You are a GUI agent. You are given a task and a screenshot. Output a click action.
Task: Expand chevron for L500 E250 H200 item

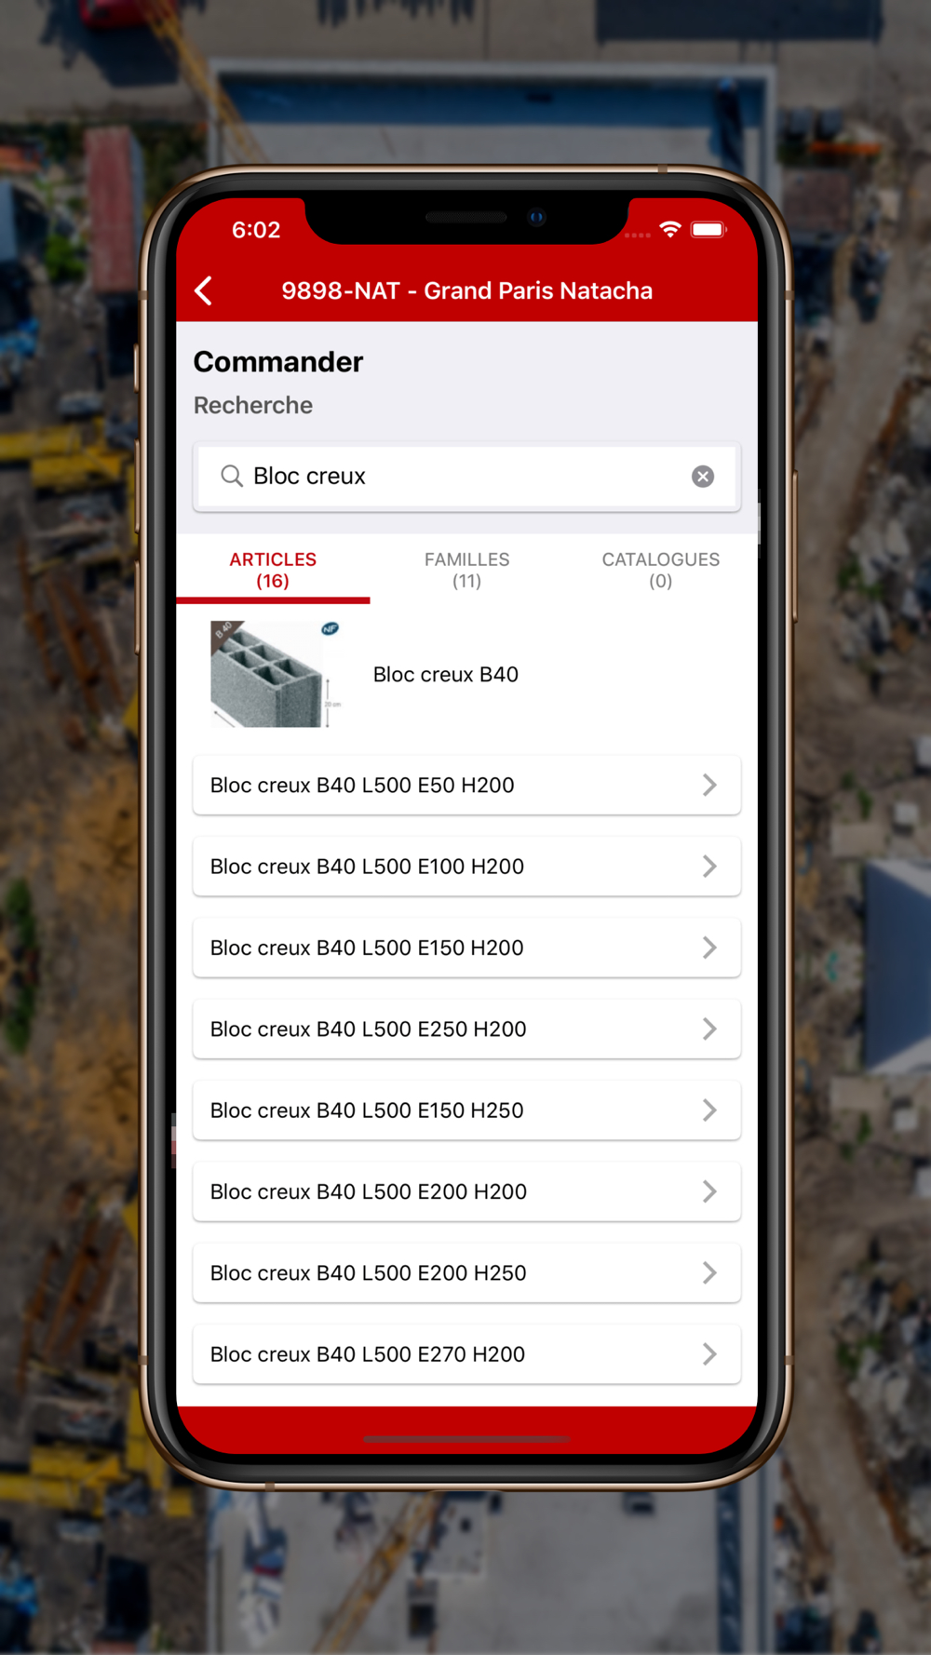click(709, 1029)
